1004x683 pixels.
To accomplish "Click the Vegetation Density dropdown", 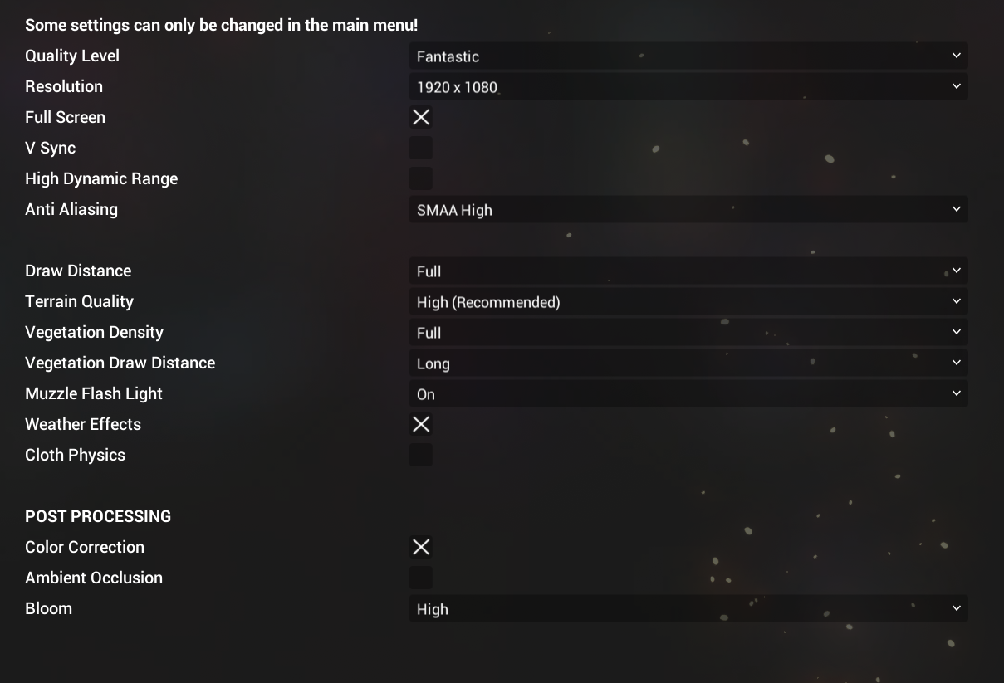I will (688, 333).
